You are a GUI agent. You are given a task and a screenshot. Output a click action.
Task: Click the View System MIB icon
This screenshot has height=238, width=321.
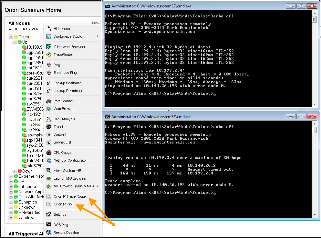(x=49, y=171)
